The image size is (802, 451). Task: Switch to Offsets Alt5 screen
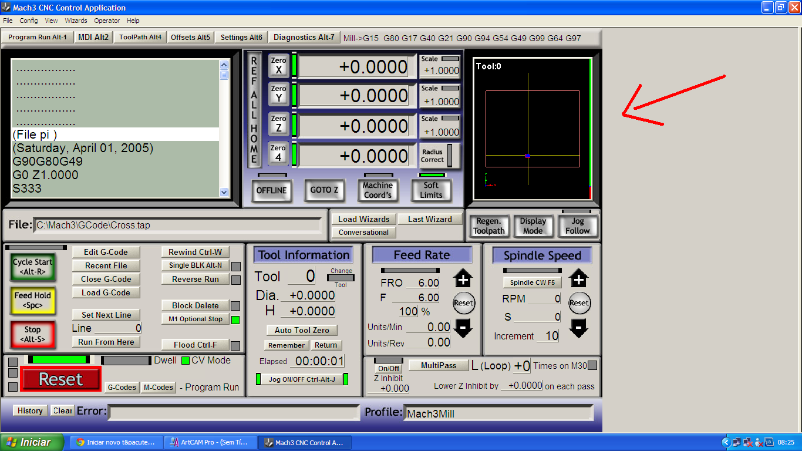(190, 37)
